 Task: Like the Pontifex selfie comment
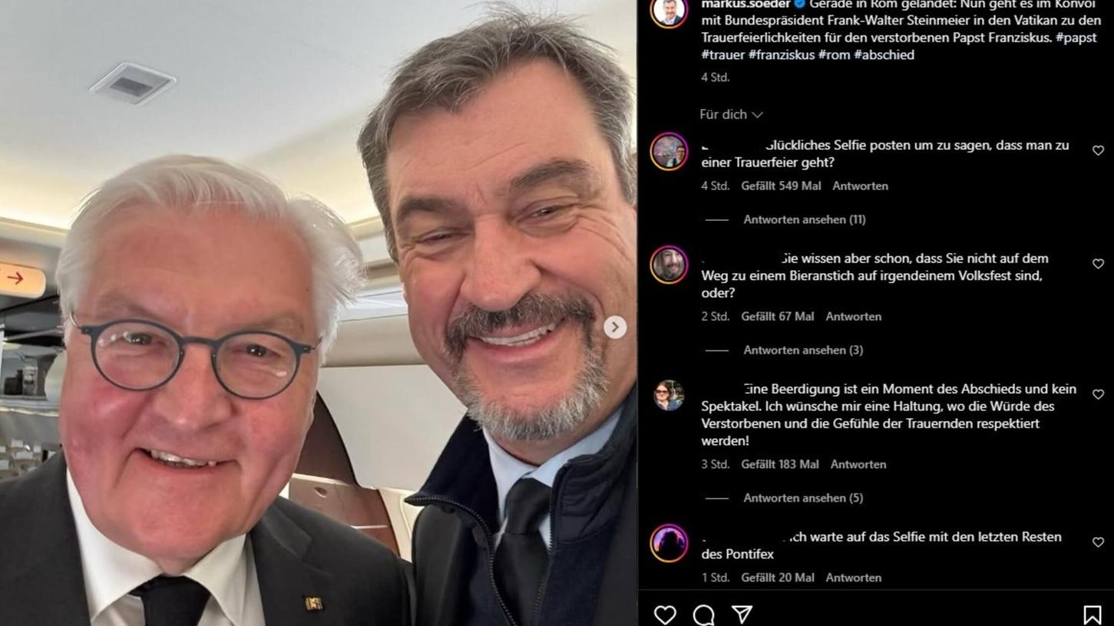(1098, 542)
